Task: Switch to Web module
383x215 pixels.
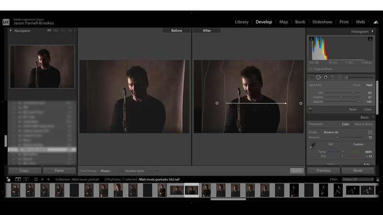Action: (x=360, y=22)
